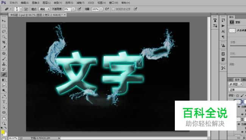Open the 滤镜(T) menu
The image size is (246, 140).
click(80, 3)
